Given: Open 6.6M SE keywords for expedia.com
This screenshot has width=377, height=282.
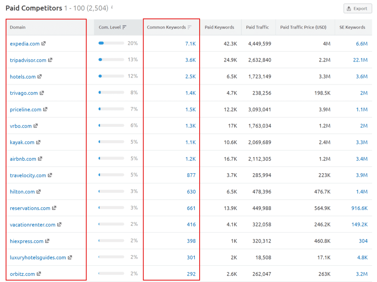Looking at the screenshot, I should tap(362, 44).
